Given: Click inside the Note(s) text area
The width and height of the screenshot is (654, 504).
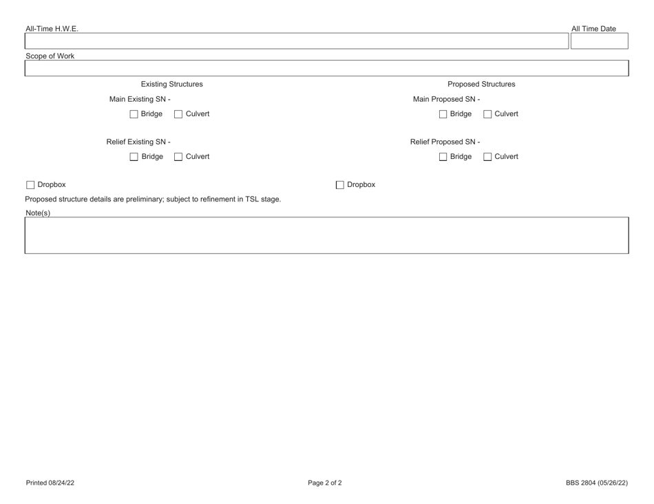Looking at the screenshot, I should click(x=326, y=235).
